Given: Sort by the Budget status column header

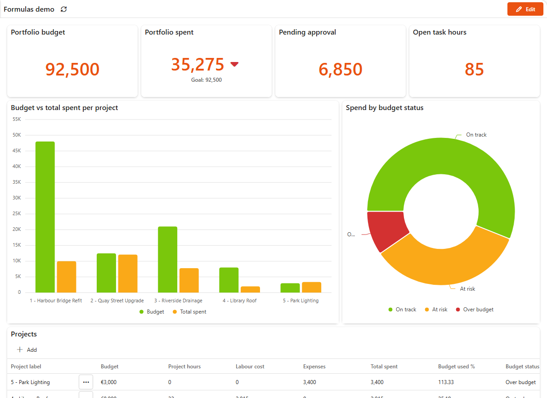Looking at the screenshot, I should click(x=522, y=367).
